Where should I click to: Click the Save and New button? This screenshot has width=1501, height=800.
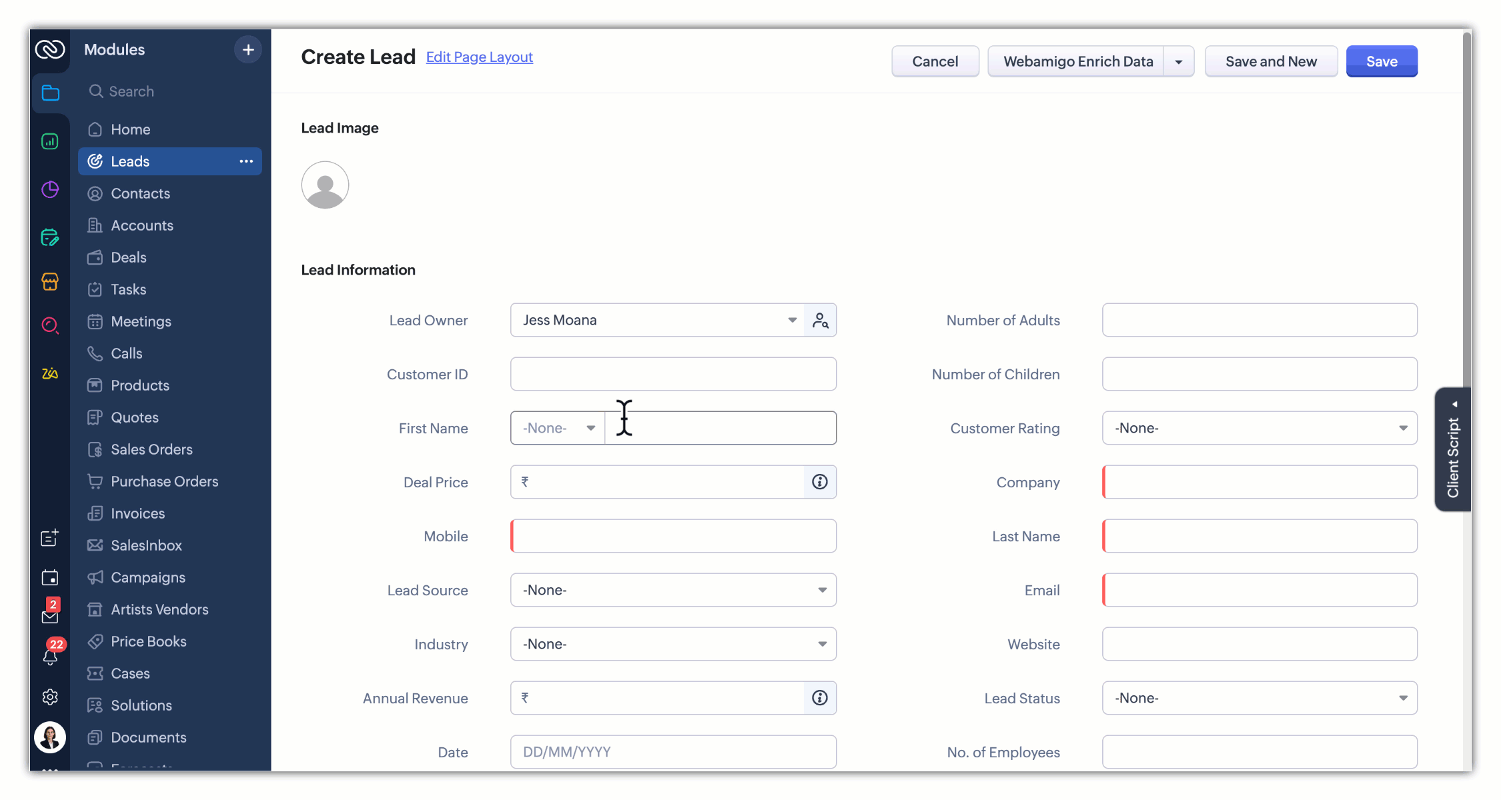point(1270,62)
